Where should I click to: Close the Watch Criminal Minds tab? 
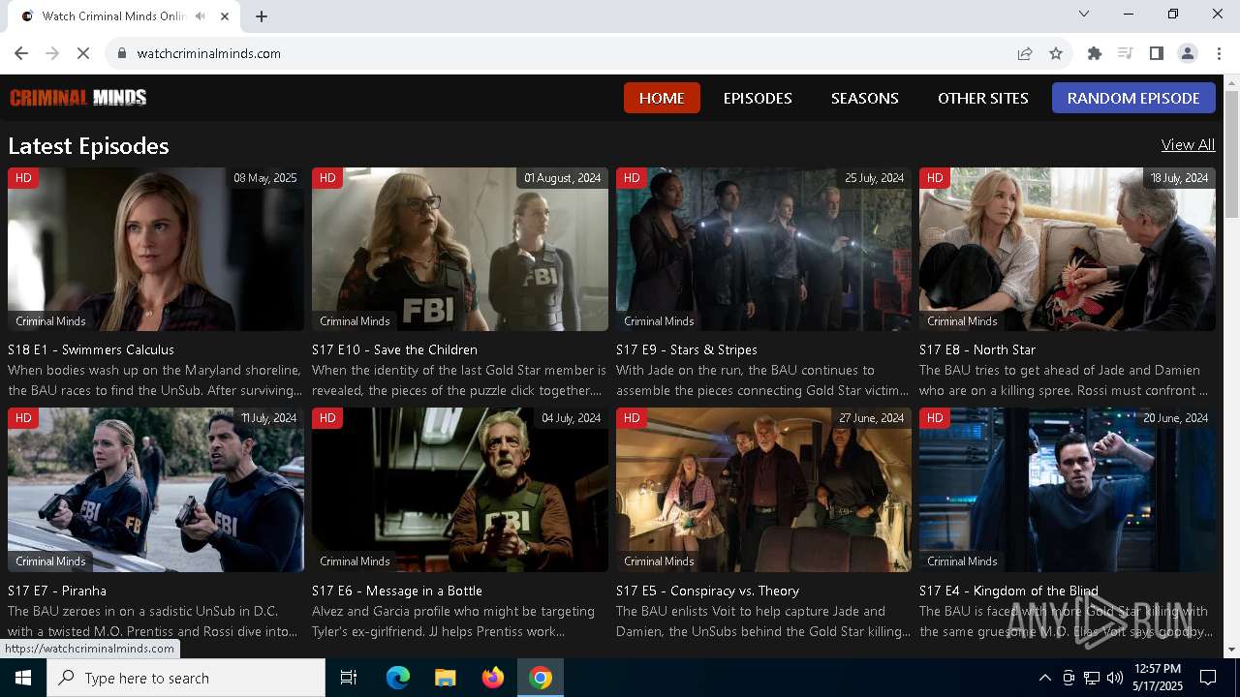click(x=226, y=15)
